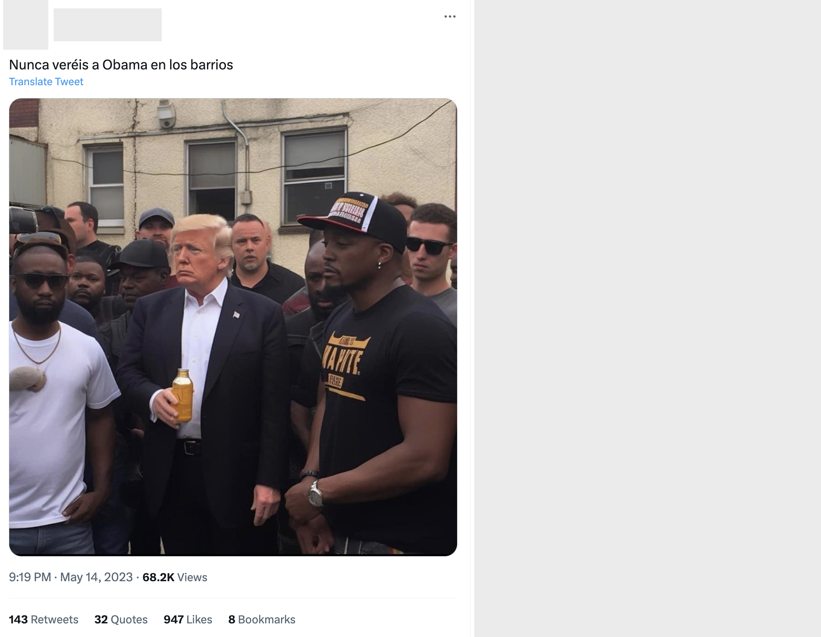Open the three-dot more options menu

450,17
